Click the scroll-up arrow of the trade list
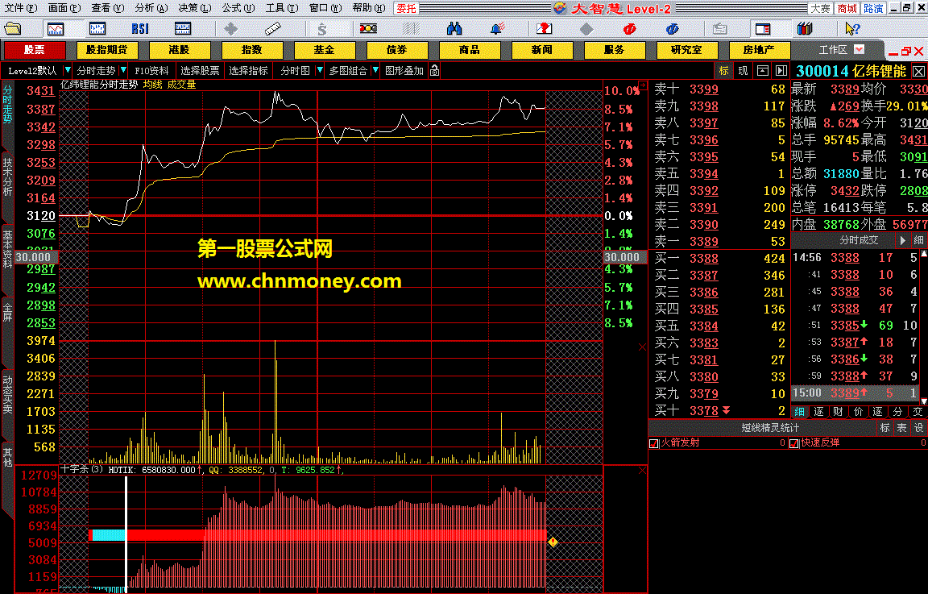Viewport: 928px width, 594px height. (x=924, y=253)
